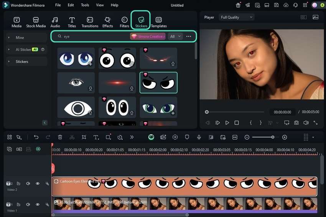This screenshot has width=326, height=217.
Task: Select the Cartoon Eyes Element clip
Action: click(184, 186)
